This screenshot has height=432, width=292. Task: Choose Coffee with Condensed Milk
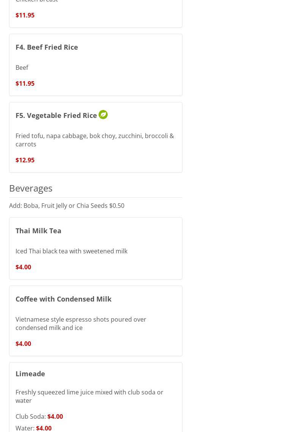63,299
